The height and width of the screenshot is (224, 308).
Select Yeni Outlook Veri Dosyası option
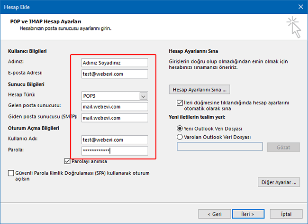point(180,128)
